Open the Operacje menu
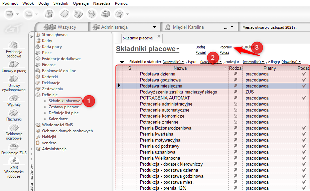The image size is (310, 191). [81, 3]
